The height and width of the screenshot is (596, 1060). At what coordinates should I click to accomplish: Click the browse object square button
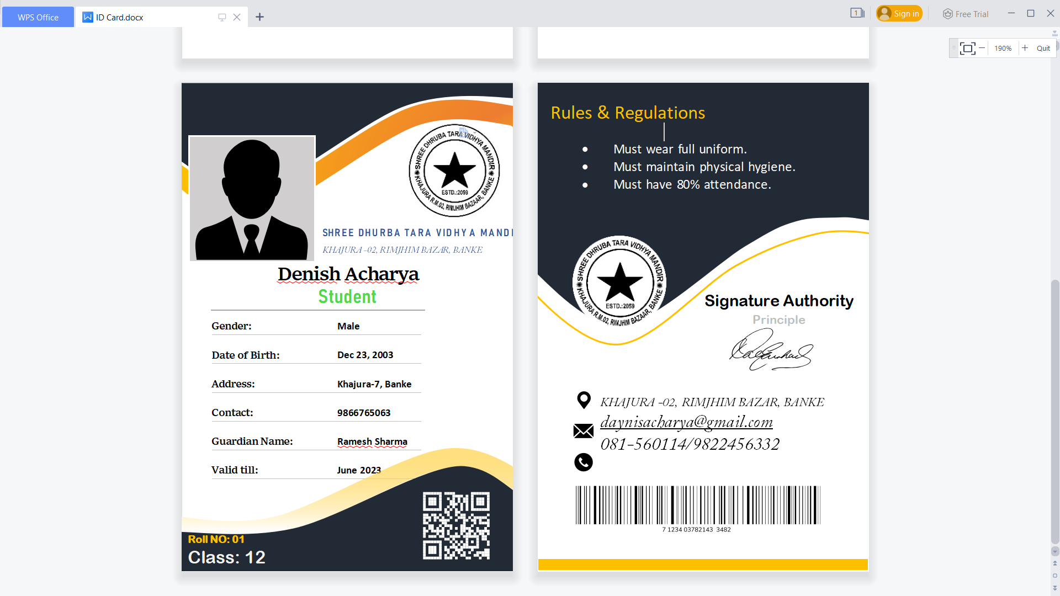pyautogui.click(x=1055, y=576)
